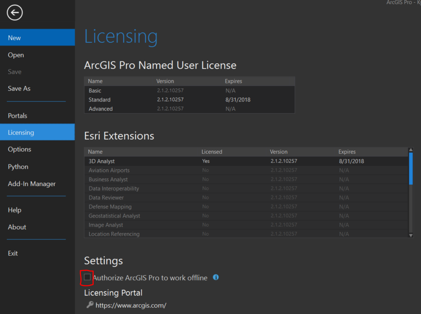Click the Version header in license table
Image resolution: width=421 pixels, height=314 pixels.
point(165,81)
